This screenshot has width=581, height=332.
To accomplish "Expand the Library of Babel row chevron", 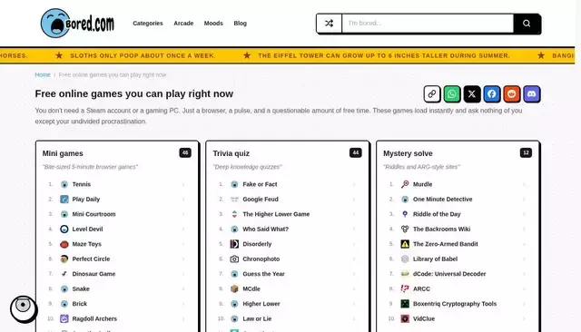I will 524,259.
